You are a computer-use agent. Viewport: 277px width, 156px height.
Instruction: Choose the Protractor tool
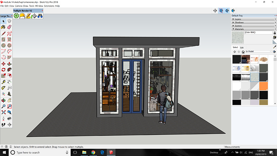pyautogui.click(x=3, y=88)
